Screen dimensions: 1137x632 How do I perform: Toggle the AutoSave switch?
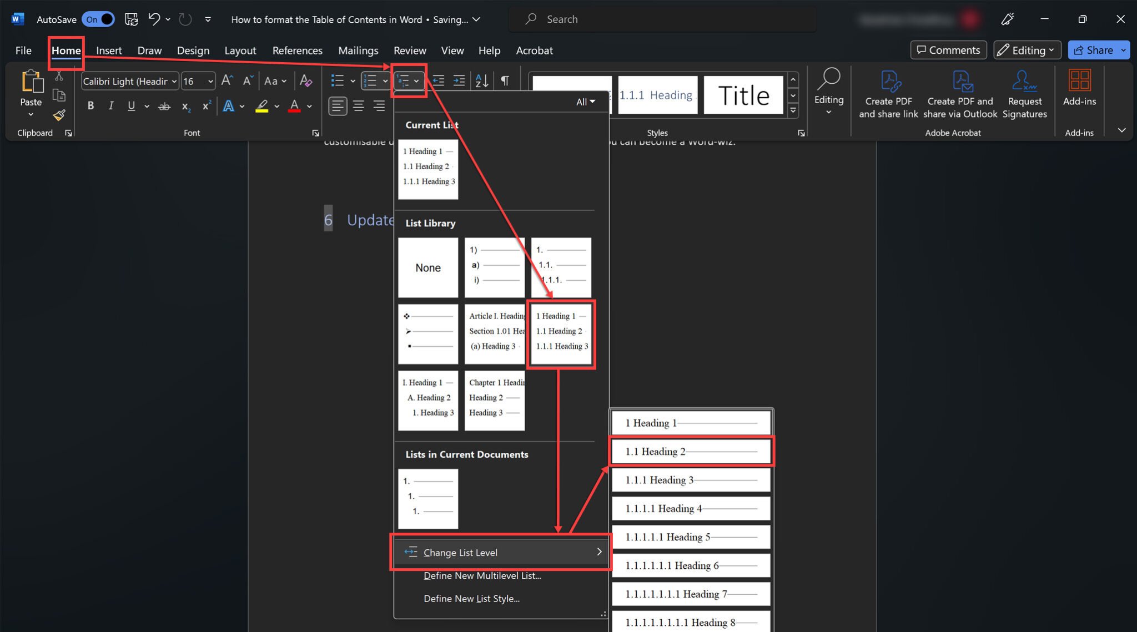pos(99,19)
